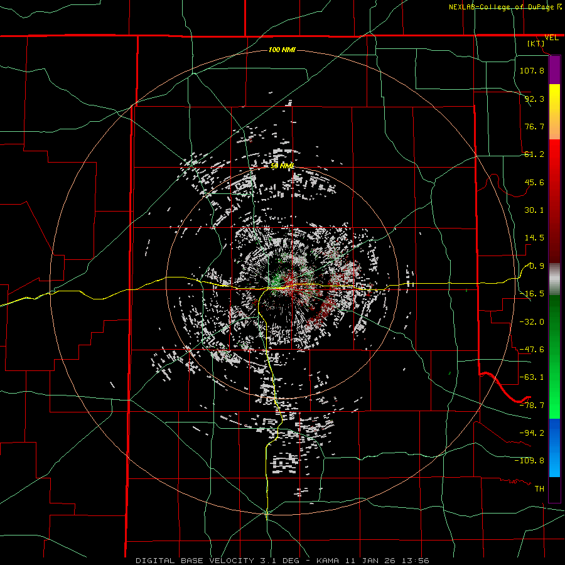Click the -94.2 legend value

(532, 433)
